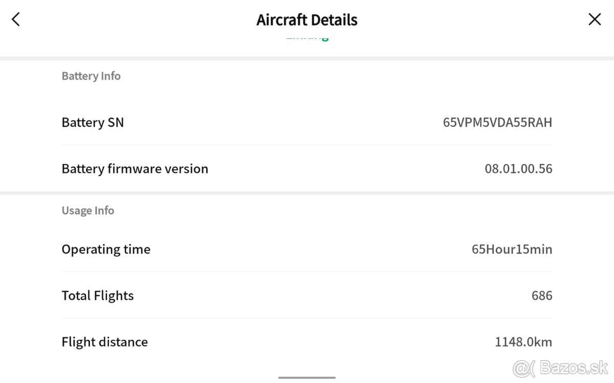Click the Battery firmware version 08.01.00.56
This screenshot has height=383, width=614.
coord(519,169)
